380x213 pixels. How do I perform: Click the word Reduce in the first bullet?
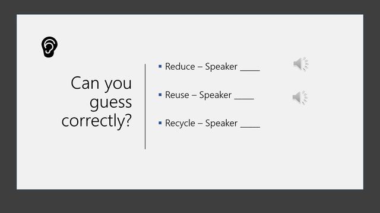(x=180, y=66)
